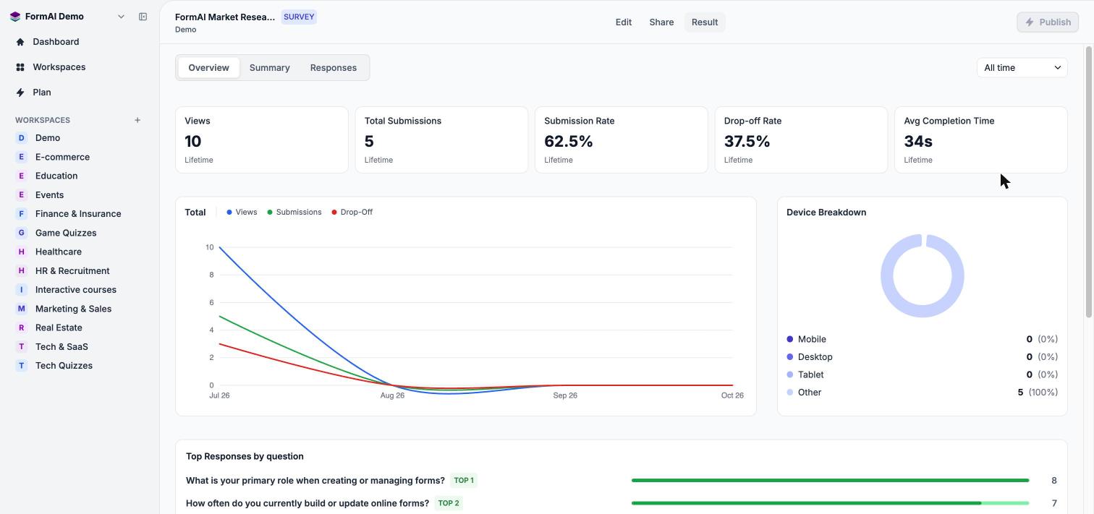1094x514 pixels.
Task: Click the FormAI logo icon
Action: pos(15,17)
